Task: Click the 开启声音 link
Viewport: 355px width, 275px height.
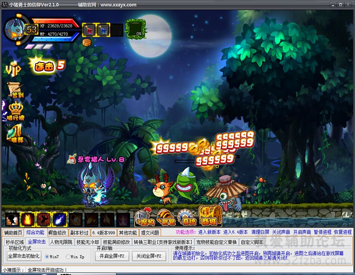Action: click(x=302, y=232)
